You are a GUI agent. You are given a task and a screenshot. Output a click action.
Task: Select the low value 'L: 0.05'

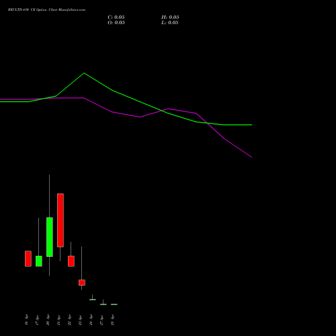tap(170, 23)
